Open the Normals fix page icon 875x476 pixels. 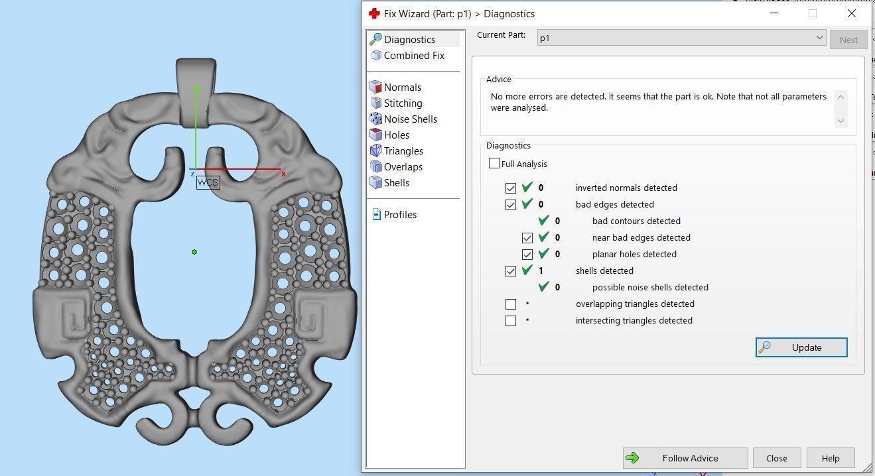[376, 88]
